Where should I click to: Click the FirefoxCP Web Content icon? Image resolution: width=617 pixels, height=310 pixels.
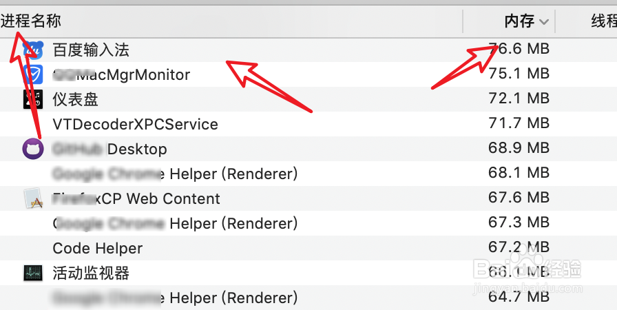click(33, 198)
